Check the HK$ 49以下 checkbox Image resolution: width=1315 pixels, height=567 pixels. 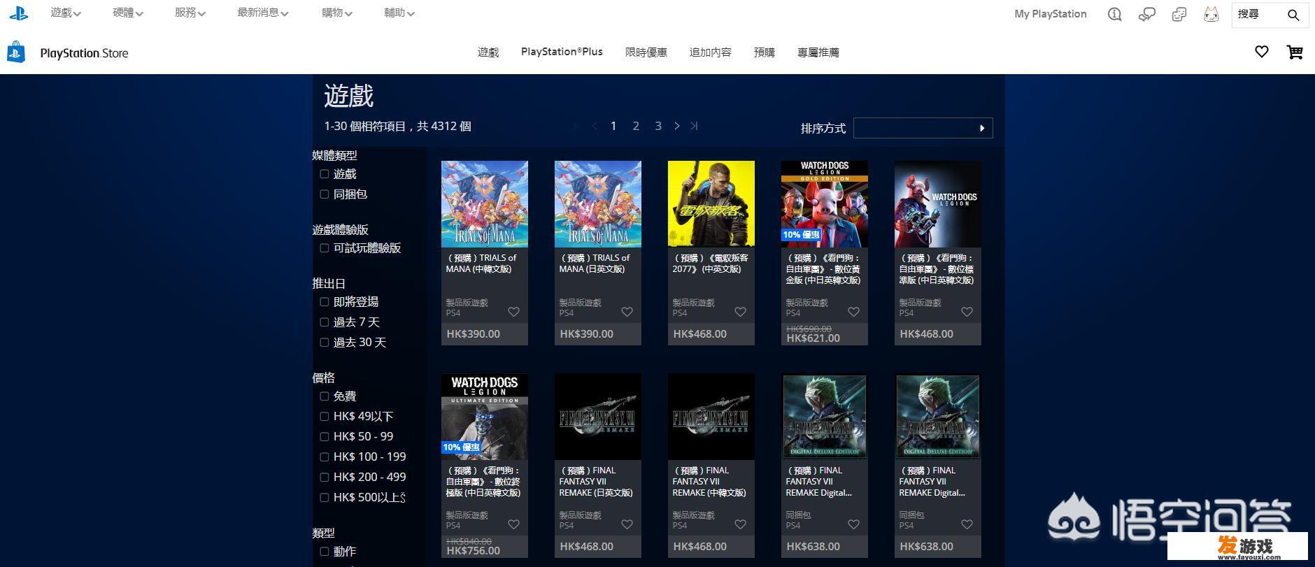(324, 417)
